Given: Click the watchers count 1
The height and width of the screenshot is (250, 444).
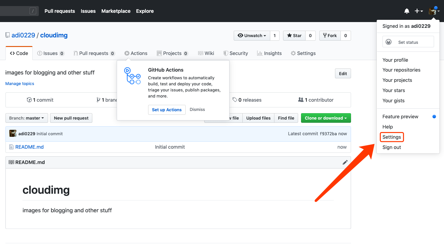Looking at the screenshot, I should [x=275, y=35].
